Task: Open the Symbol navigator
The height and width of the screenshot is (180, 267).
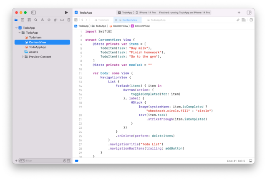Action: click(x=29, y=20)
